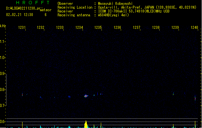Click the meteor count value 6

46,15
